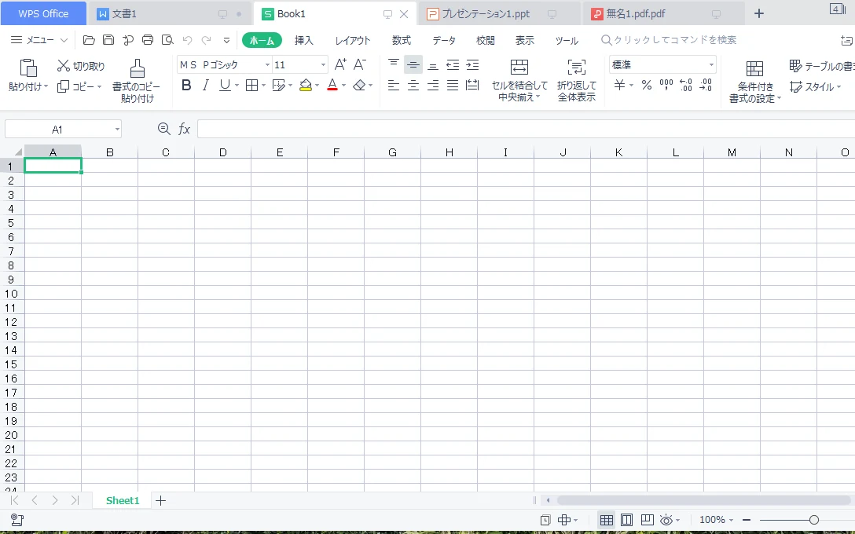The width and height of the screenshot is (855, 534).
Task: Open the メニュー menu dropdown
Action: point(39,40)
